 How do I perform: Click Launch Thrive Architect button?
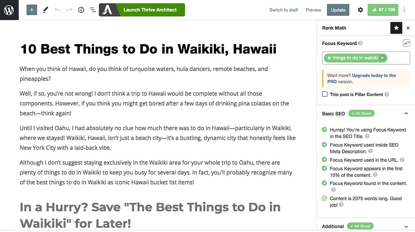click(x=142, y=10)
